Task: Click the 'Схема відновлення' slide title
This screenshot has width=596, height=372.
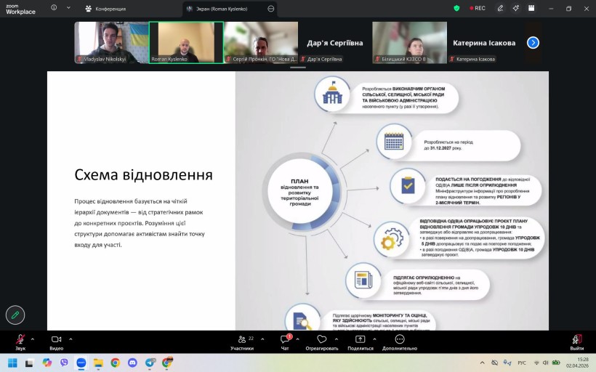Action: click(143, 175)
